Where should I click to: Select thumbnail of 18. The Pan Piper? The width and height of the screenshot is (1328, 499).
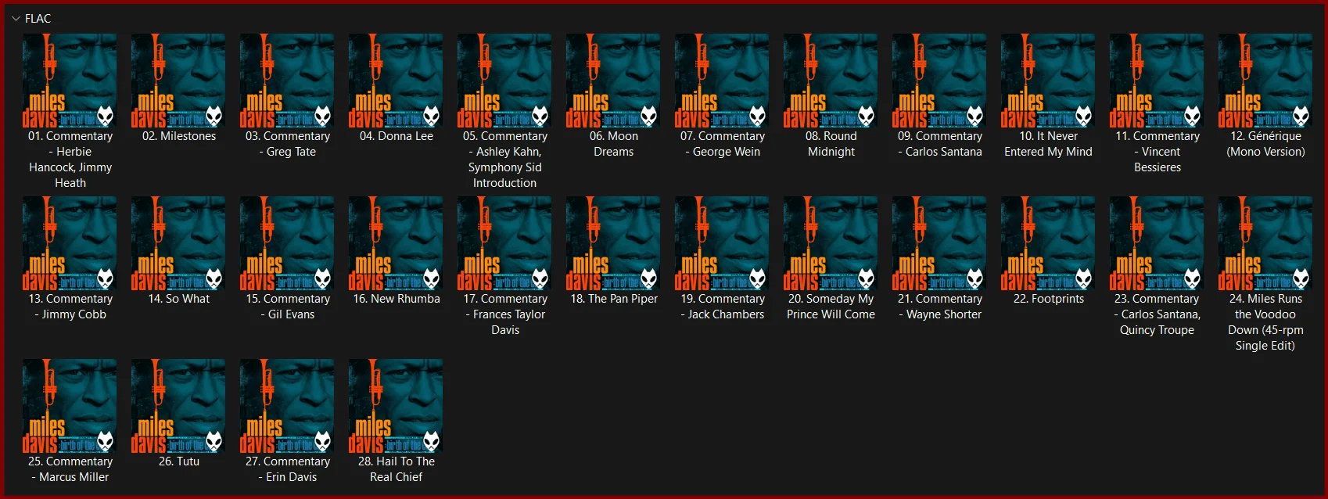(613, 243)
